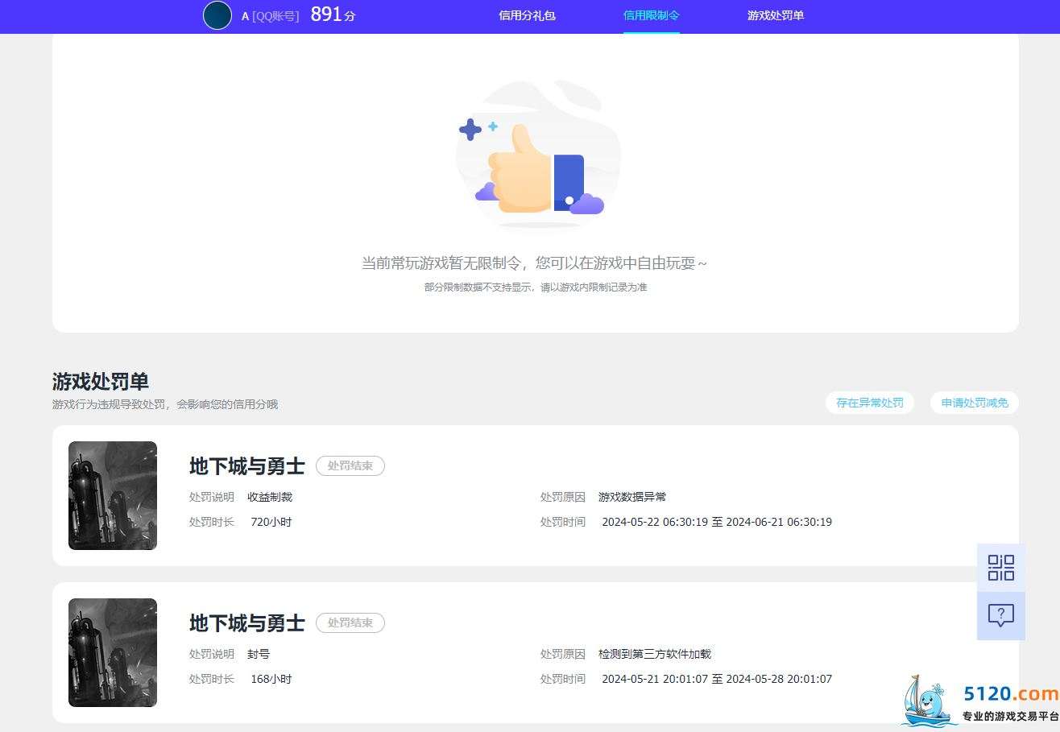Click 地下城与勇士 title of 168小时 record
The width and height of the screenshot is (1060, 732).
point(247,623)
